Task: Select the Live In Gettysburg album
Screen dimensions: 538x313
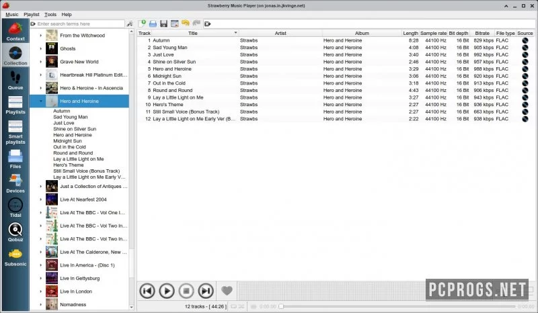Action: (79, 278)
